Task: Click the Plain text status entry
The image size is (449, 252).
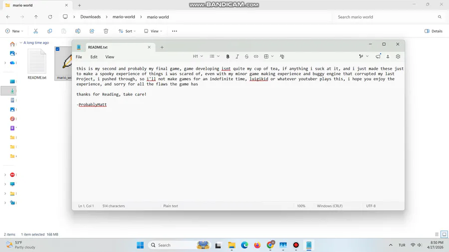Action: pos(171,206)
